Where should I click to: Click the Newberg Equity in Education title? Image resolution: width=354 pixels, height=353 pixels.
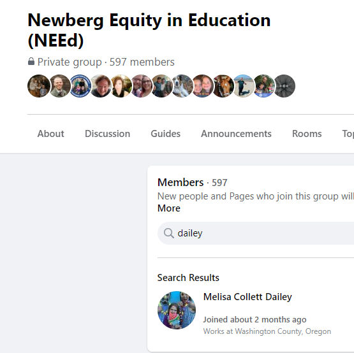pyautogui.click(x=149, y=30)
